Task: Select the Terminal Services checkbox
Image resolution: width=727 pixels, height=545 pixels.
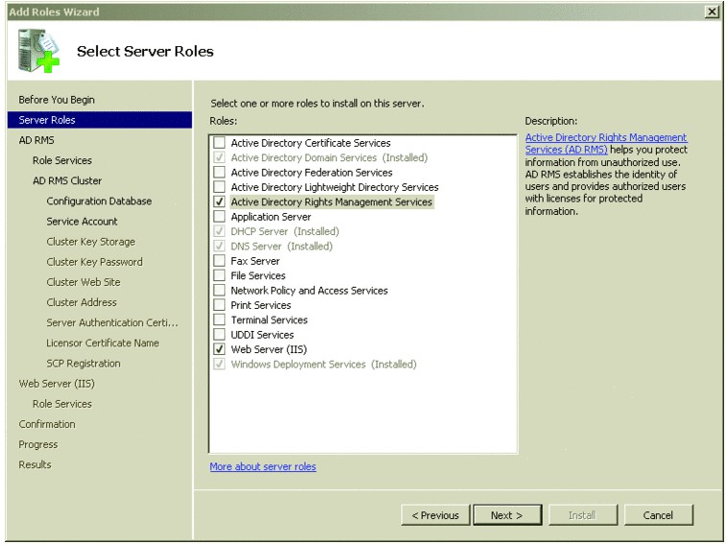Action: 220,320
